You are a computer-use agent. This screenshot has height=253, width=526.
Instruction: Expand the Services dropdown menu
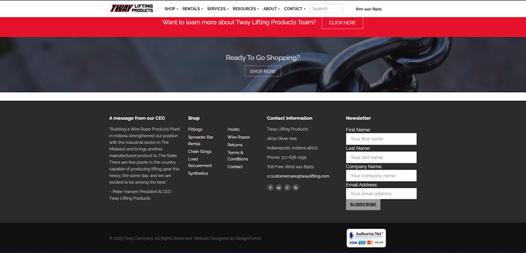point(218,9)
